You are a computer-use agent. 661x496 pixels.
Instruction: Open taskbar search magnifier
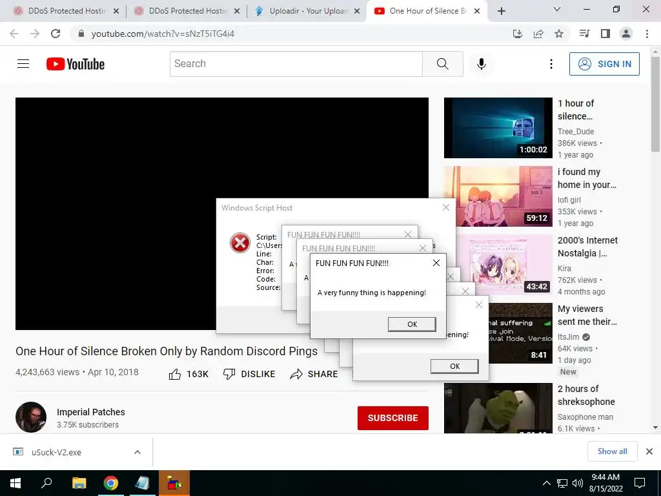click(x=46, y=483)
